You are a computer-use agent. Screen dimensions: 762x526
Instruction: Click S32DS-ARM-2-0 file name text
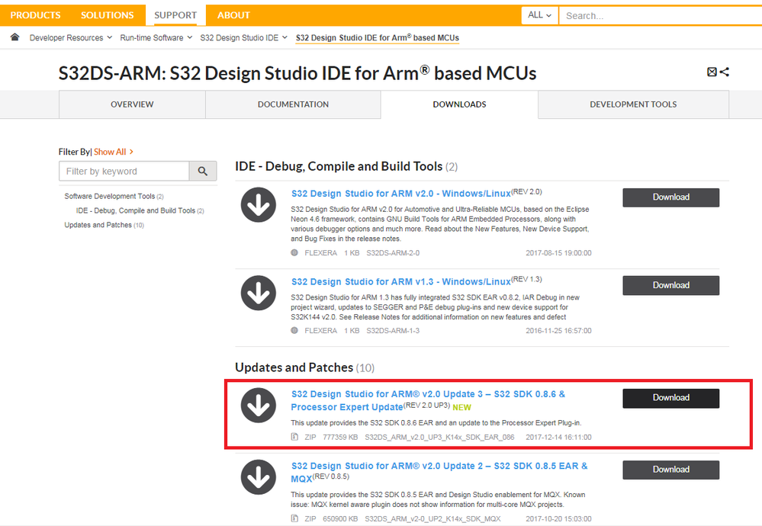393,253
